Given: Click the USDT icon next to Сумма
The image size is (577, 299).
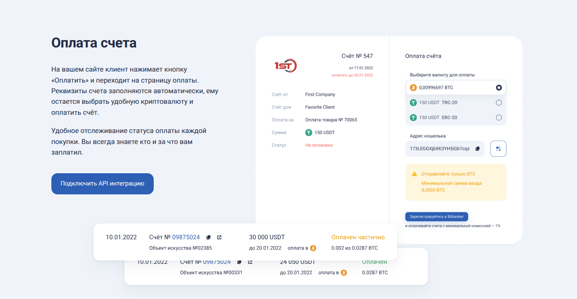Looking at the screenshot, I should click(309, 133).
